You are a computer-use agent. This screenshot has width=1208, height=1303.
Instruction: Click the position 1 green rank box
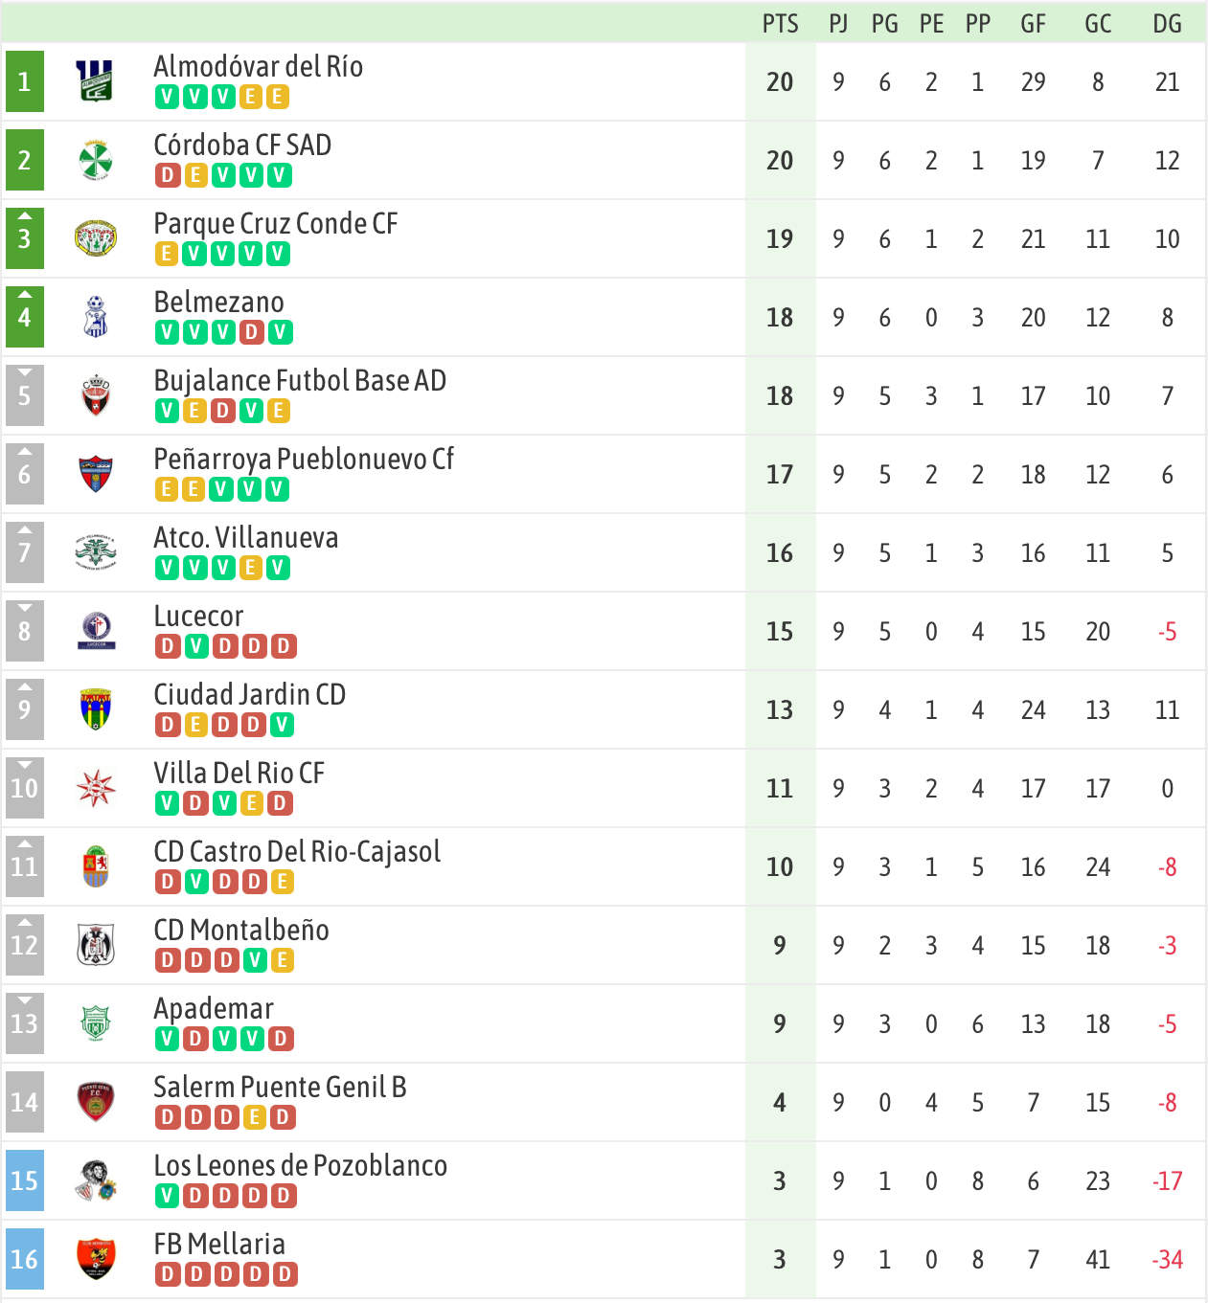click(25, 81)
